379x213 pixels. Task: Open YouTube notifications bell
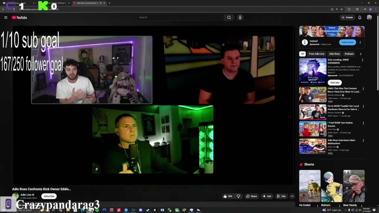tap(360, 17)
